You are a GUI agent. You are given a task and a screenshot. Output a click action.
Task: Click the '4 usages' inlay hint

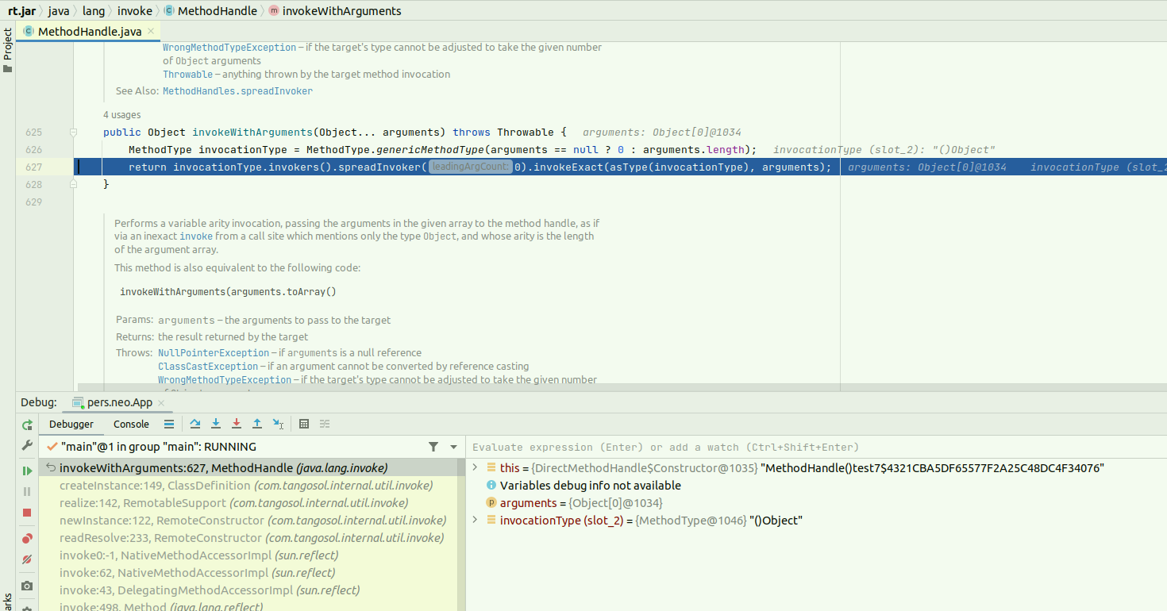point(121,115)
